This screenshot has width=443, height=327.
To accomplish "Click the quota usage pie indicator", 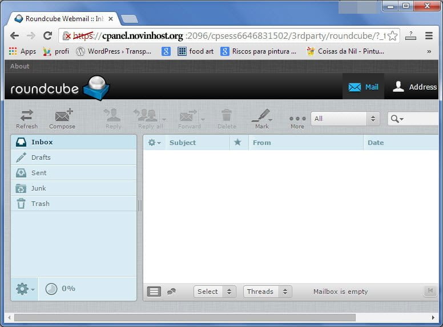I will (51, 289).
